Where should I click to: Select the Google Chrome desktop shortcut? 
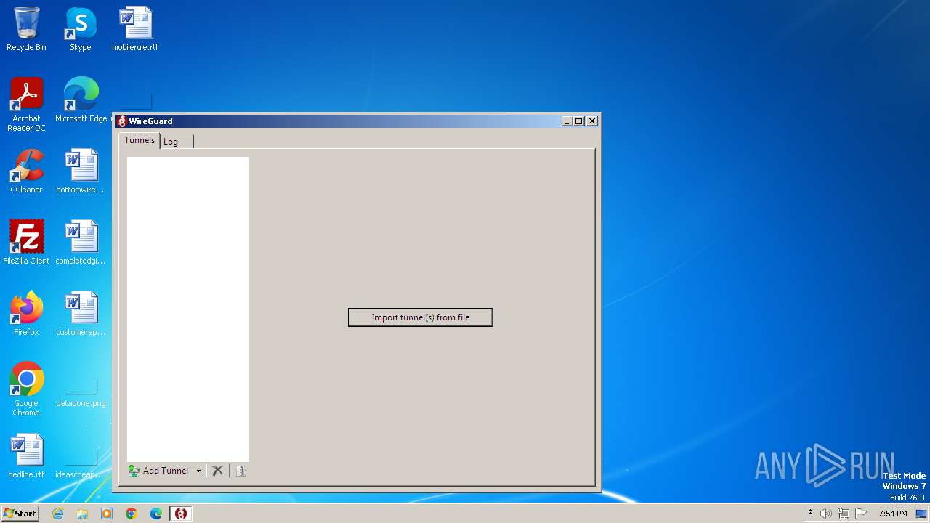[26, 389]
